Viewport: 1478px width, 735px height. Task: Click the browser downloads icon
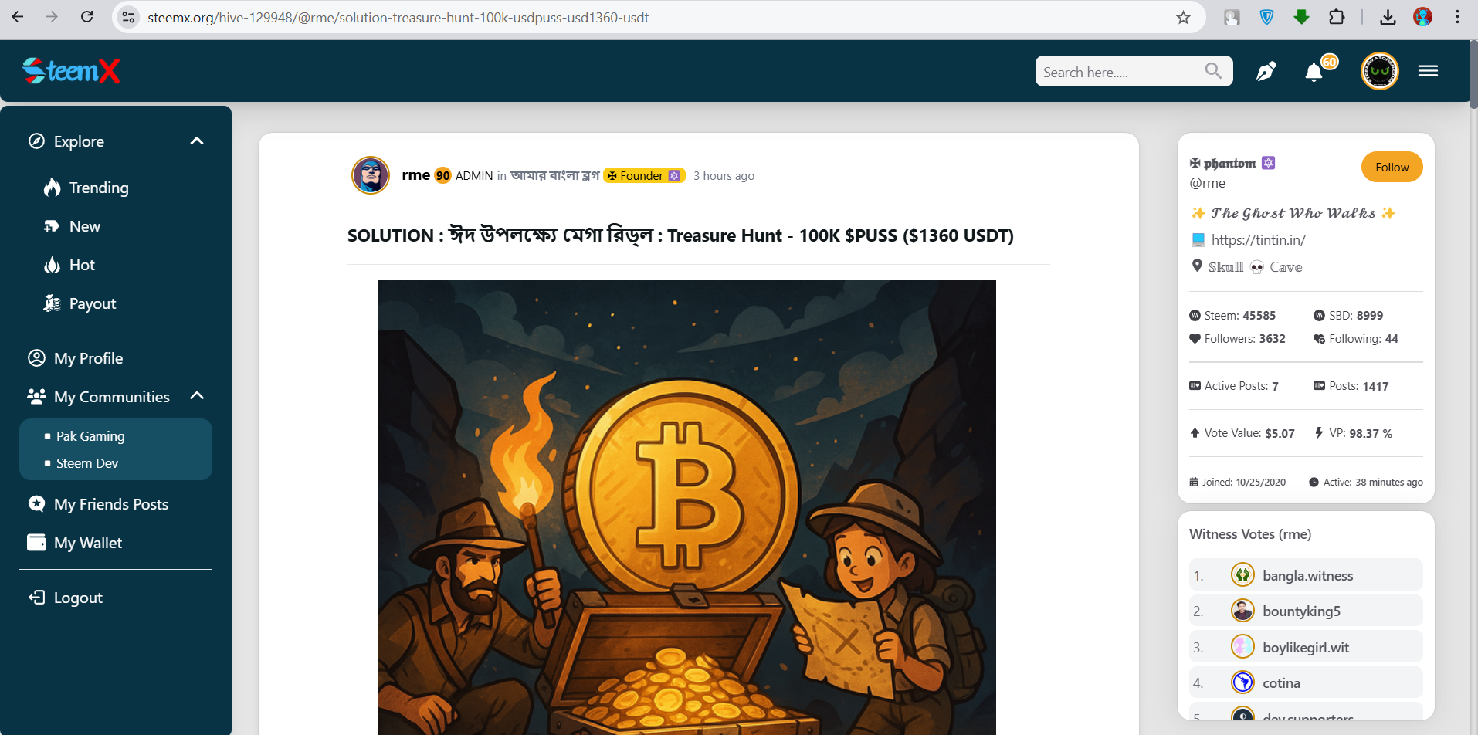coord(1388,17)
